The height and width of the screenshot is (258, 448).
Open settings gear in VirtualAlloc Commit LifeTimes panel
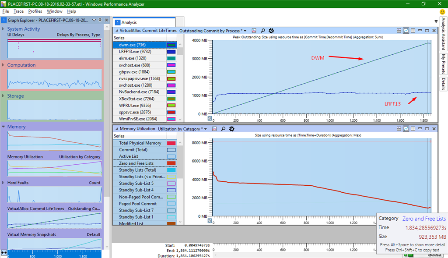pyautogui.click(x=271, y=31)
